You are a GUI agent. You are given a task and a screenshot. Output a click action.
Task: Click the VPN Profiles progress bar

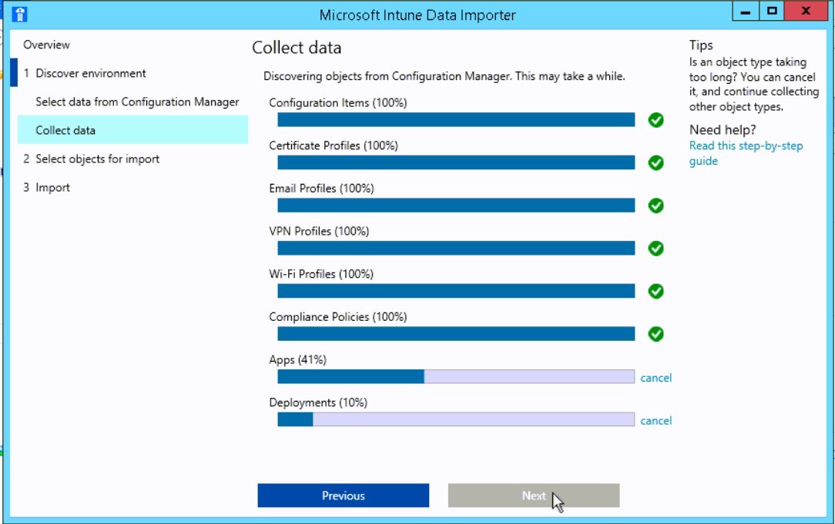pyautogui.click(x=456, y=248)
